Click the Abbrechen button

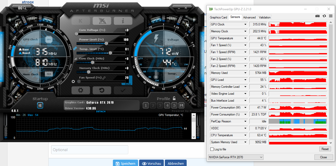coord(176,163)
